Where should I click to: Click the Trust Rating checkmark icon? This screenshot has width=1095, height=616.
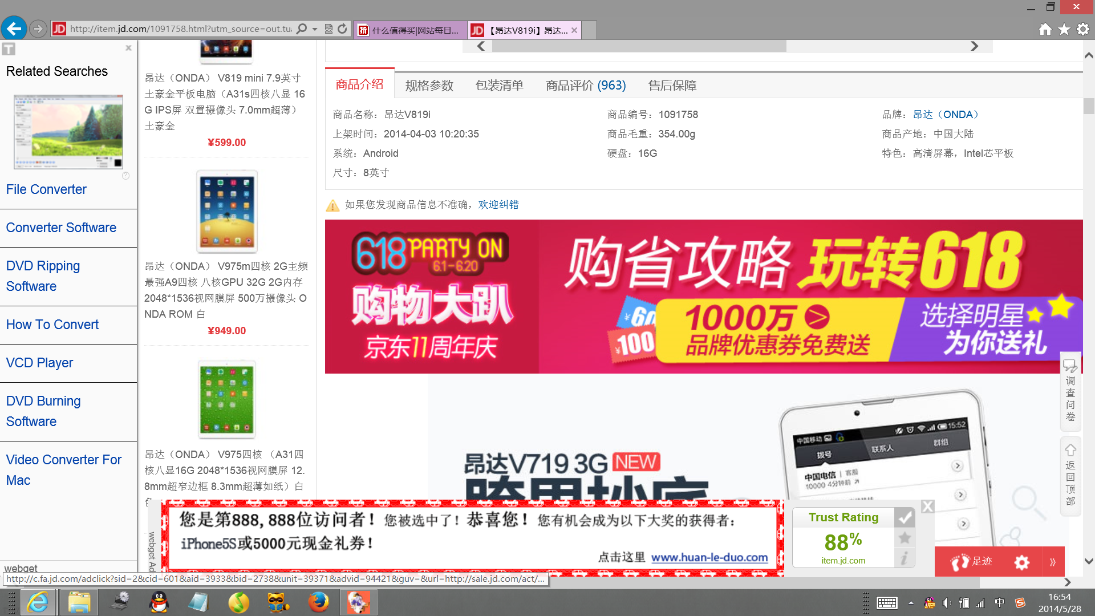pos(905,518)
